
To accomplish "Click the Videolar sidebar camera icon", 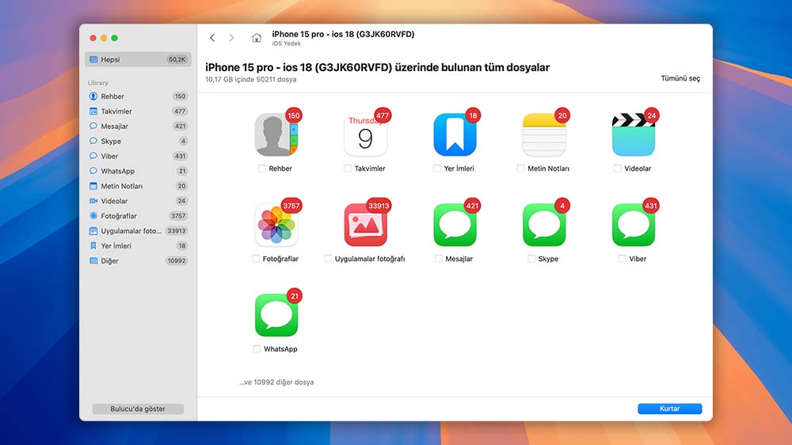I will (93, 201).
